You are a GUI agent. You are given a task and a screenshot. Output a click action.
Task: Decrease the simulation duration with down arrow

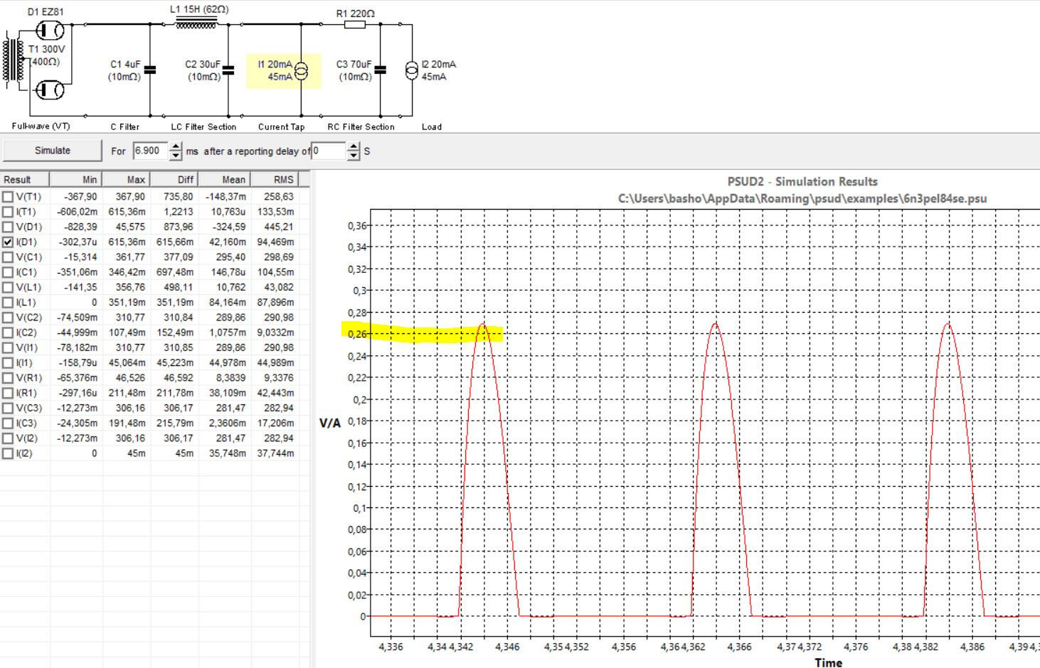point(176,155)
